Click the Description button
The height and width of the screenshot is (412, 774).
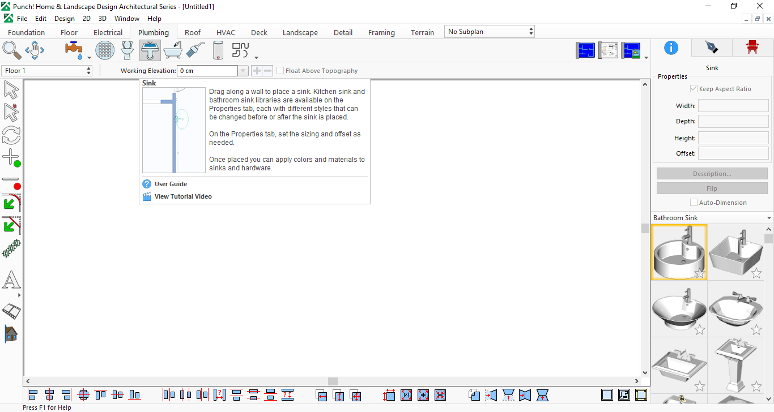tap(712, 174)
